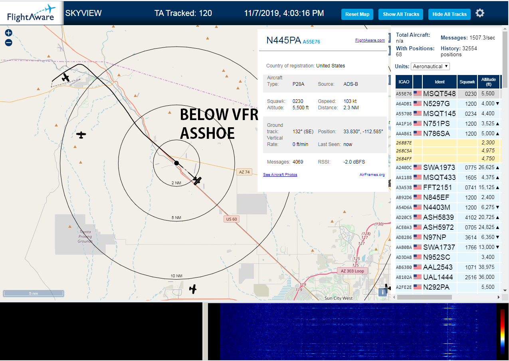
Task: Click the US flag in MSQT548 row
Action: 418,94
